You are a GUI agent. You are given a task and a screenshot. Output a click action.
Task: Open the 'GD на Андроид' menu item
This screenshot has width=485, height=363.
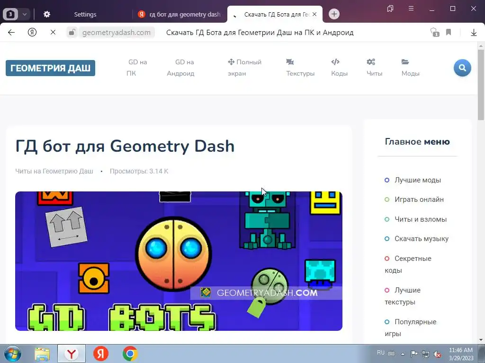click(180, 68)
